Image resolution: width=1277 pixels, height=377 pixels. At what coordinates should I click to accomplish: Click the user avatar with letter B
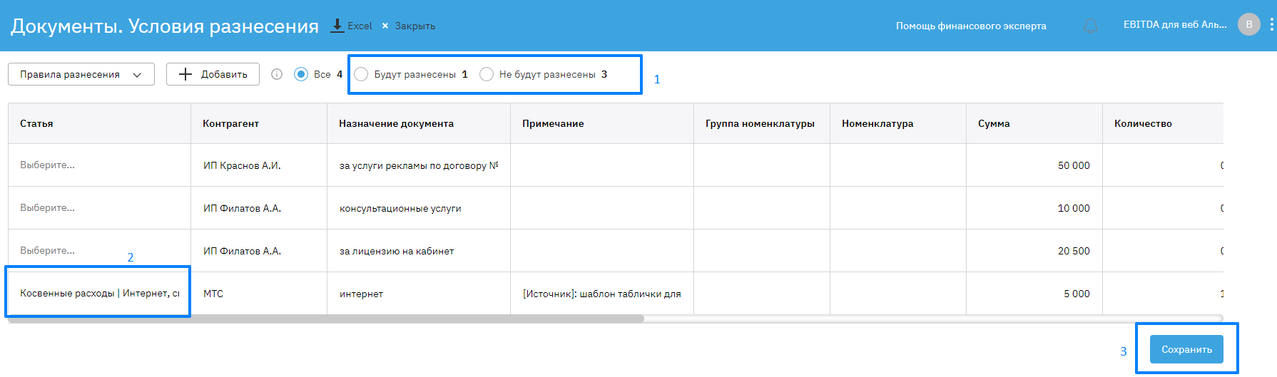[1248, 24]
